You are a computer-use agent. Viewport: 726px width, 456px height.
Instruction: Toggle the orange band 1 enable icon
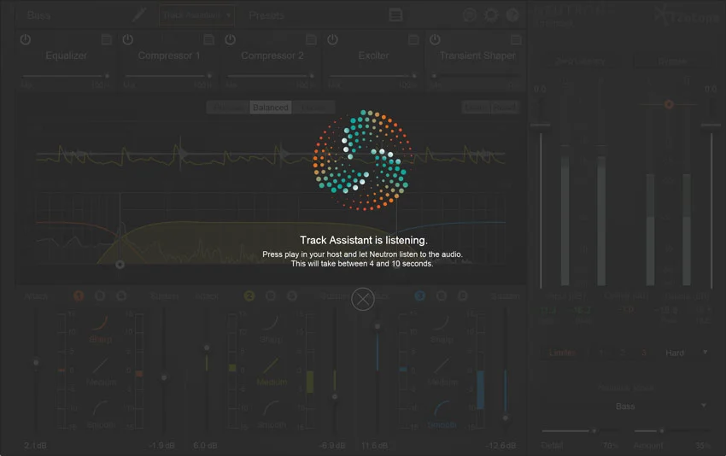[x=79, y=295]
